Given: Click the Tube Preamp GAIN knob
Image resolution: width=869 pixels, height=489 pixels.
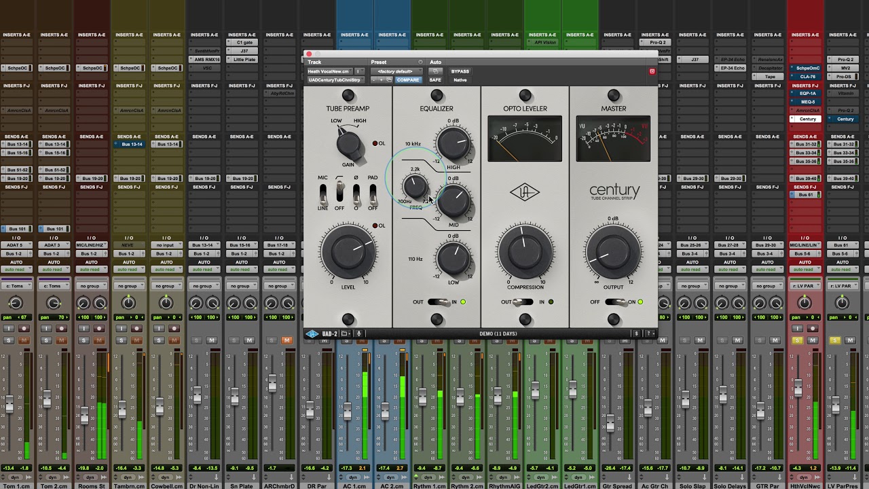Looking at the screenshot, I should click(x=348, y=143).
